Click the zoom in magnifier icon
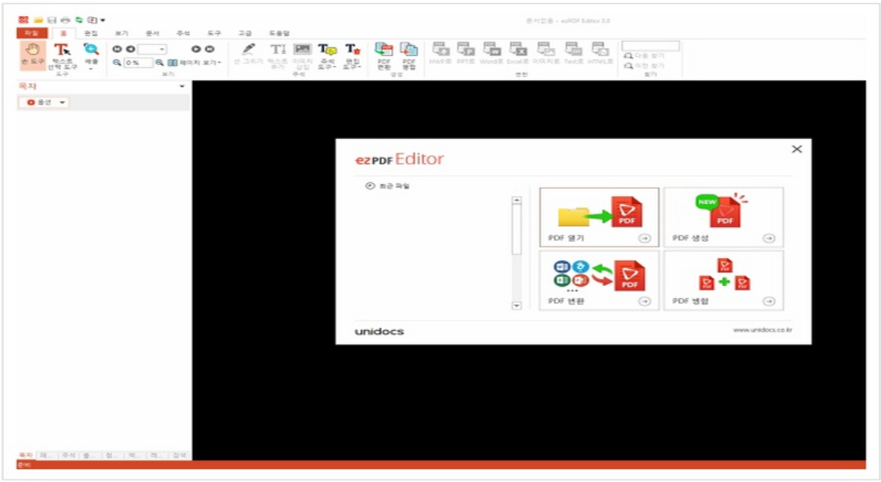Image resolution: width=881 pixels, height=482 pixels. 160,63
